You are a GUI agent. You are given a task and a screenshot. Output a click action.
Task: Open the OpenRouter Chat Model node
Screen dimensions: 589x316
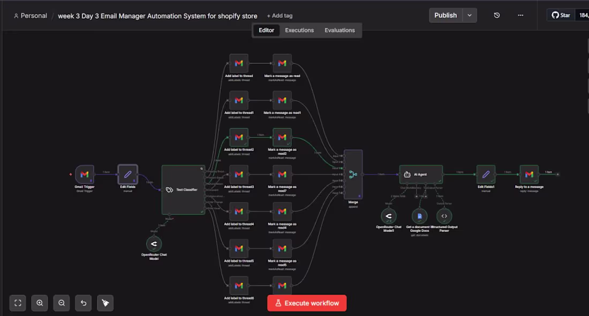tap(154, 244)
